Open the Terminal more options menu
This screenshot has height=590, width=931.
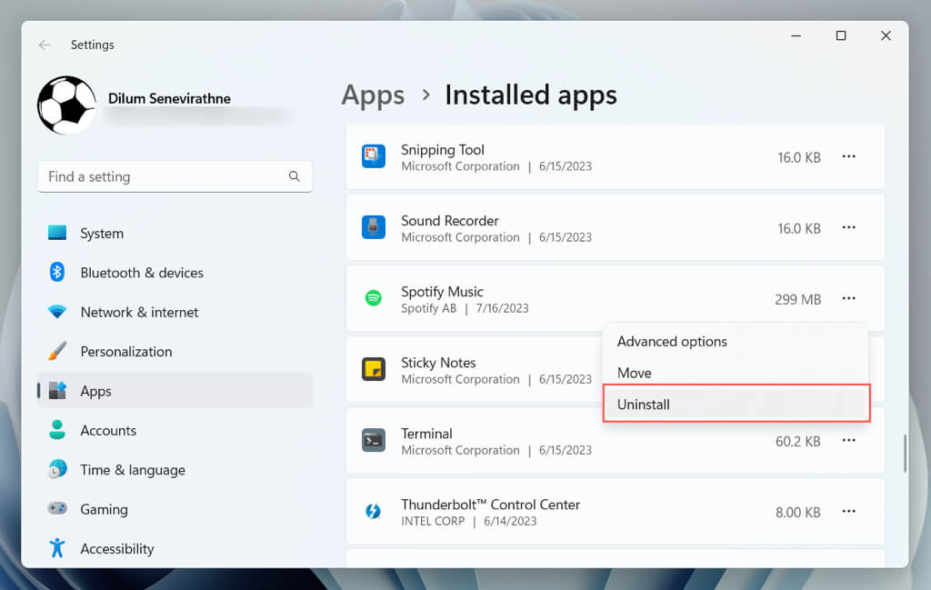(x=848, y=441)
